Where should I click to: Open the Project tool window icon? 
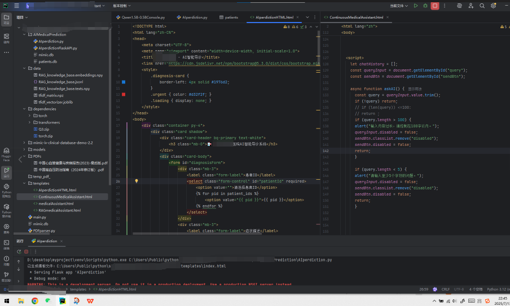pyautogui.click(x=7, y=19)
